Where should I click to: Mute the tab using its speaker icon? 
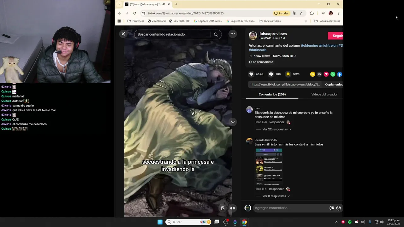tap(163, 4)
